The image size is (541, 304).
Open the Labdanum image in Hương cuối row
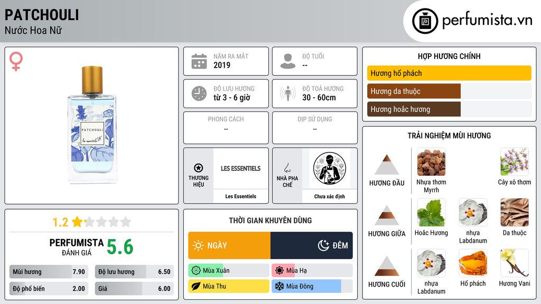point(431,263)
